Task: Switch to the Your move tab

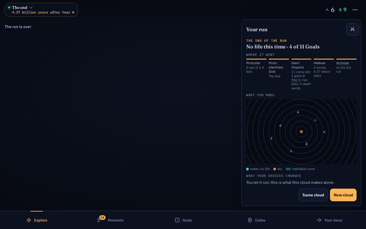Action: pyautogui.click(x=329, y=220)
